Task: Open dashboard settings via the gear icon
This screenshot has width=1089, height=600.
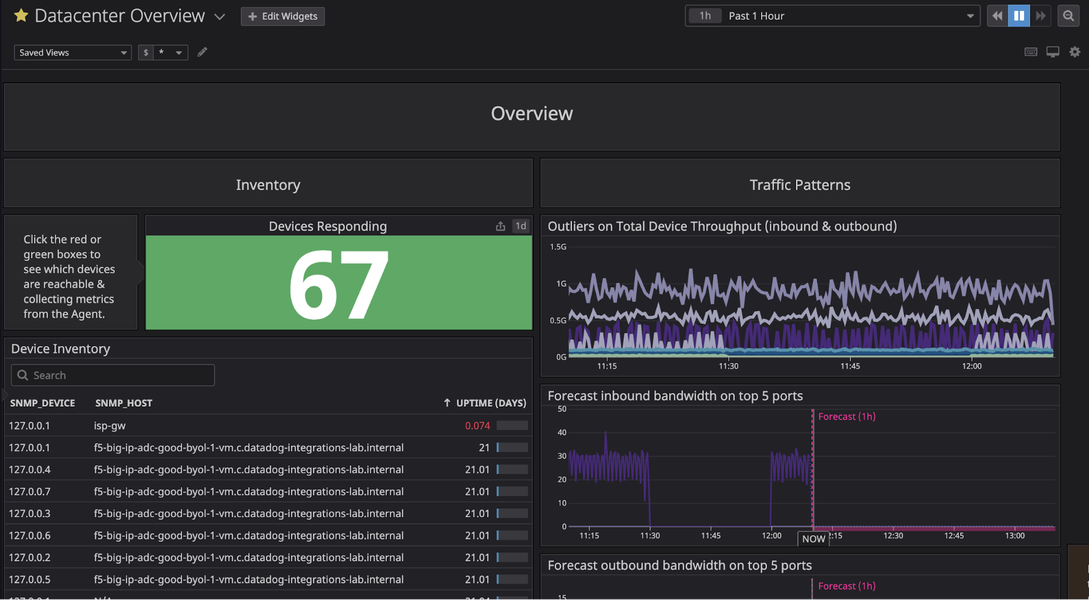Action: coord(1074,52)
